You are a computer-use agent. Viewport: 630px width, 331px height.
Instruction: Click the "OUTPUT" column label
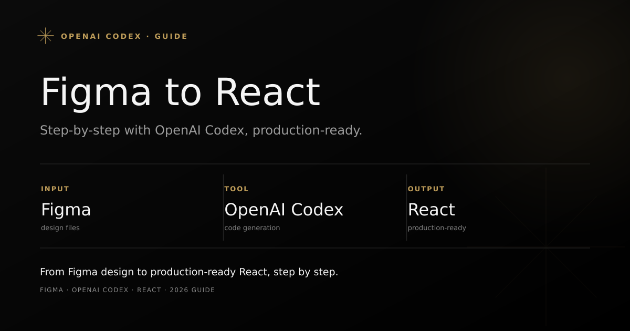[426, 189]
